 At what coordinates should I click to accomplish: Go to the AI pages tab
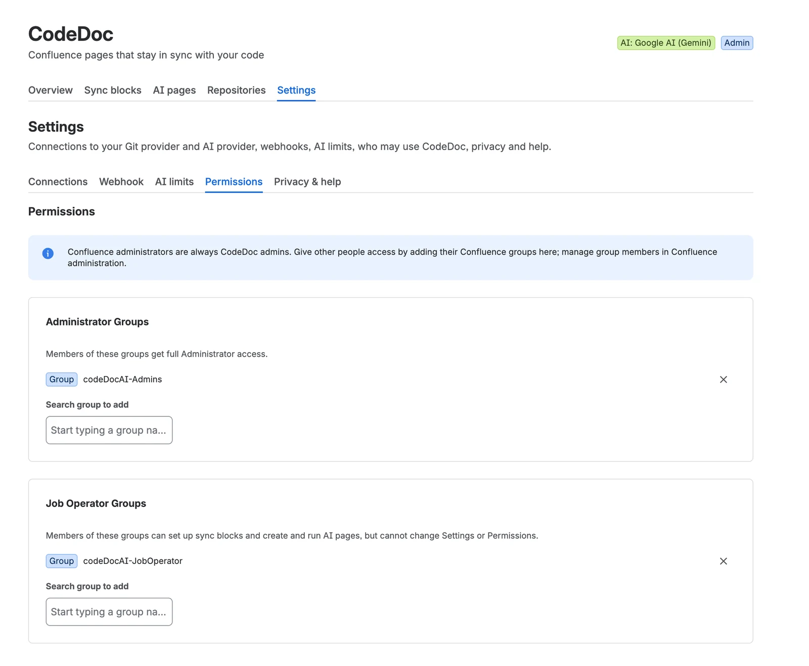pyautogui.click(x=174, y=90)
